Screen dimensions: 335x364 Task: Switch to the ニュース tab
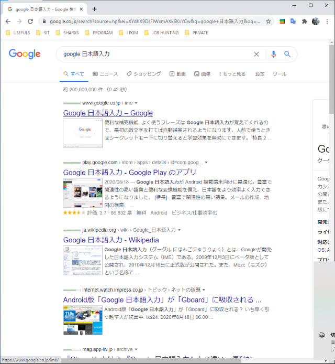click(105, 74)
